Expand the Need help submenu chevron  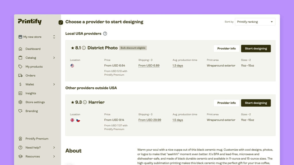coord(54,148)
